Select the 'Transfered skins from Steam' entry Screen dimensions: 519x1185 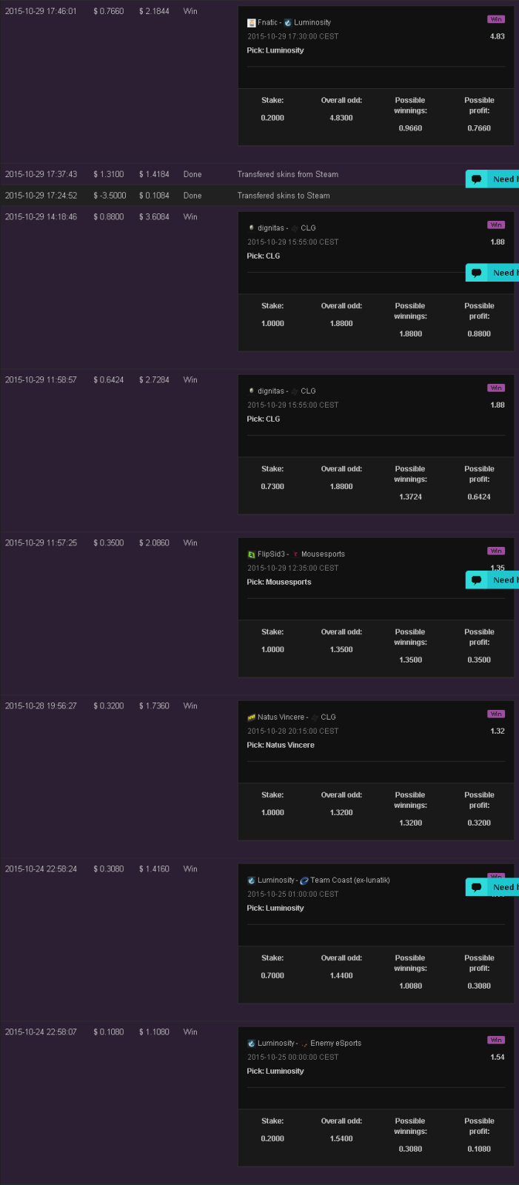(x=288, y=174)
